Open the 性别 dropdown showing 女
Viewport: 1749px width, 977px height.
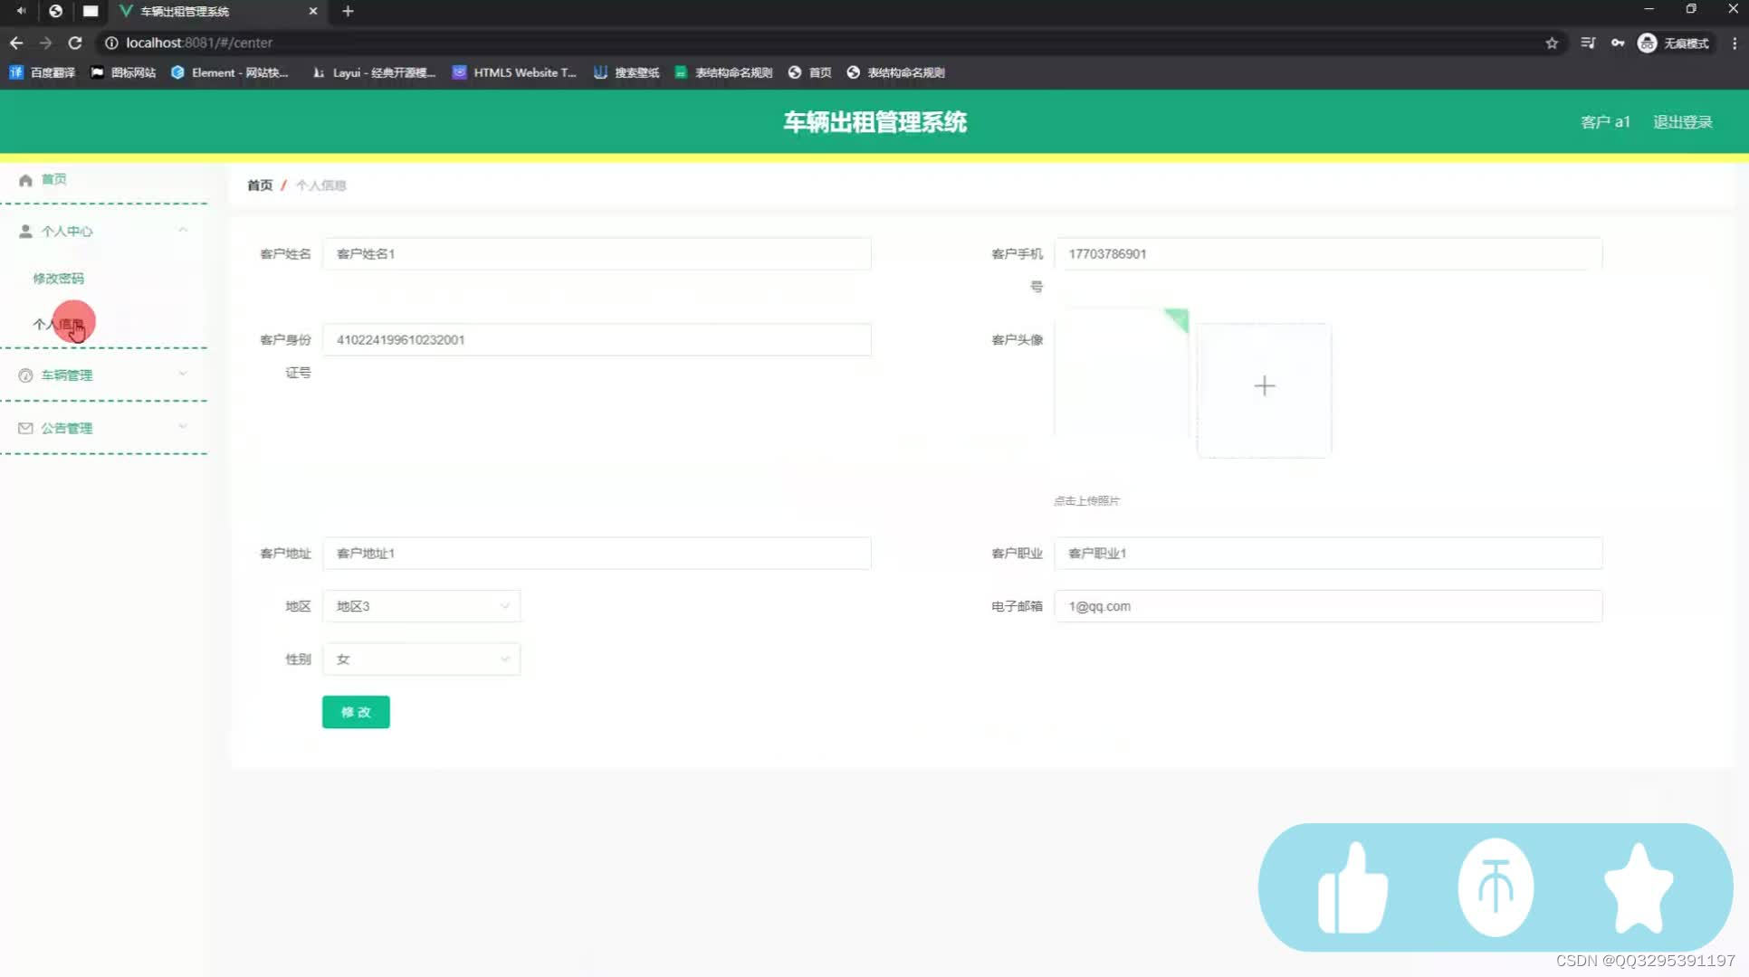click(422, 659)
